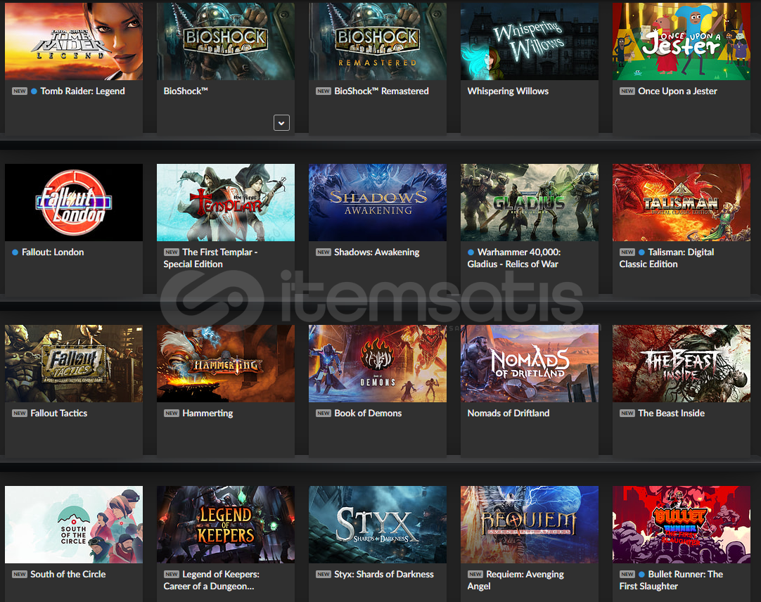This screenshot has height=602, width=761.
Task: Click the NEW badge beside Hammerting
Action: [x=172, y=414]
